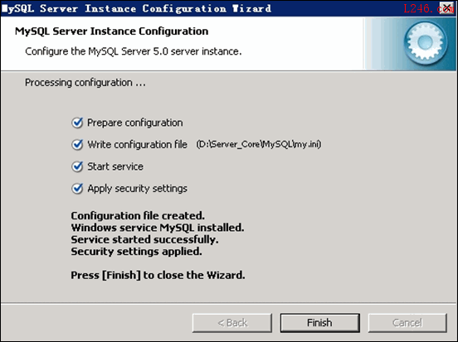Click the Start service checkmark icon
The height and width of the screenshot is (342, 458).
[77, 166]
